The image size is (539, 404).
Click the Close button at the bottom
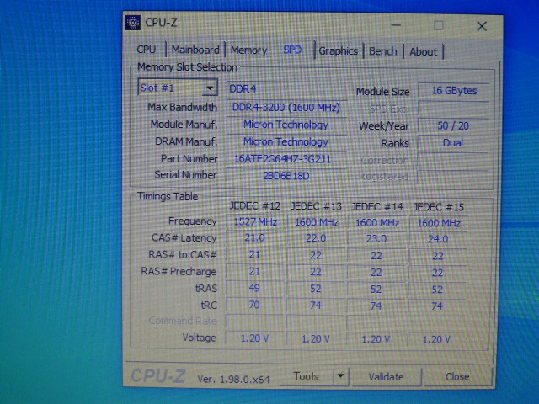coord(457,377)
